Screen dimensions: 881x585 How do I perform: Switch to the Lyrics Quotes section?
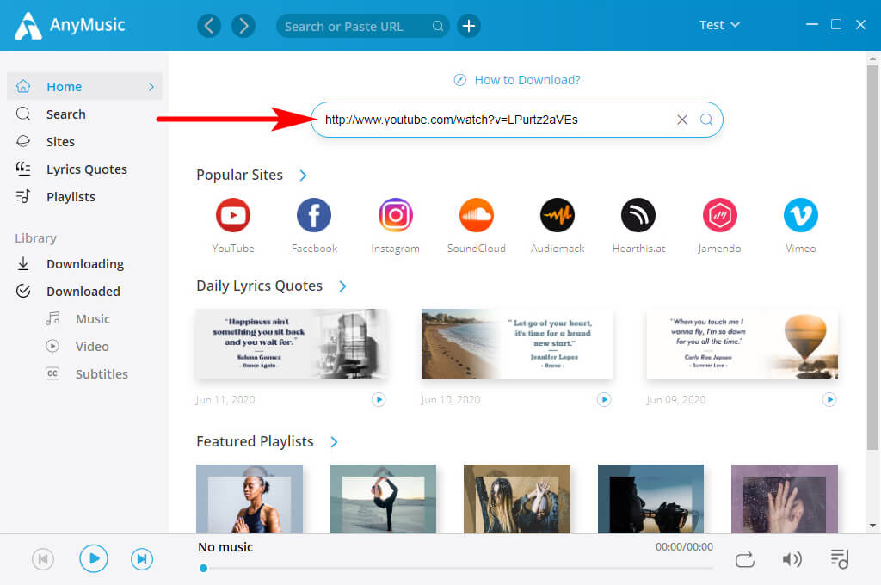click(86, 169)
